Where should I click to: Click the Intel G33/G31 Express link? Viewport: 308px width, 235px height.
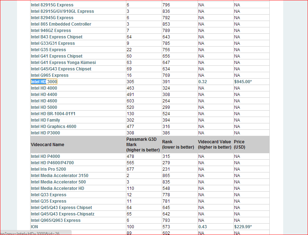point(53,43)
